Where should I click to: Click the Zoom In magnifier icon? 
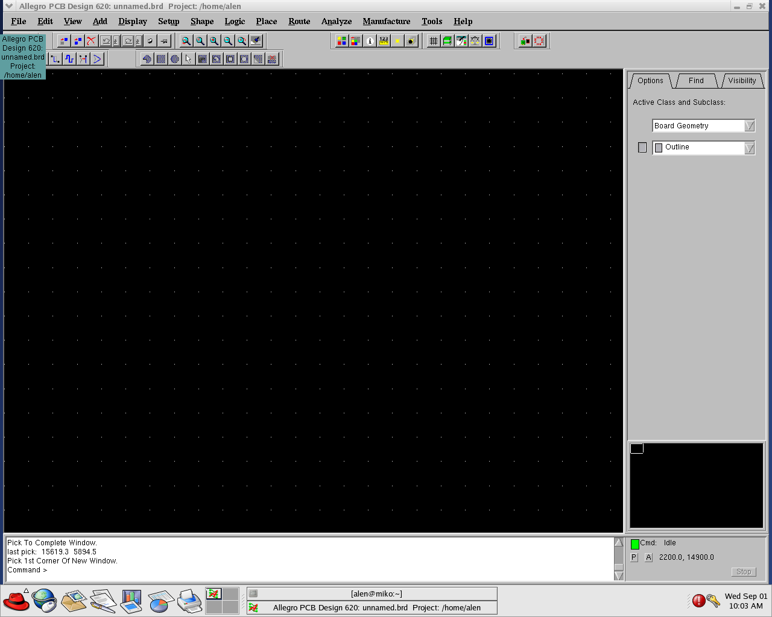[214, 41]
